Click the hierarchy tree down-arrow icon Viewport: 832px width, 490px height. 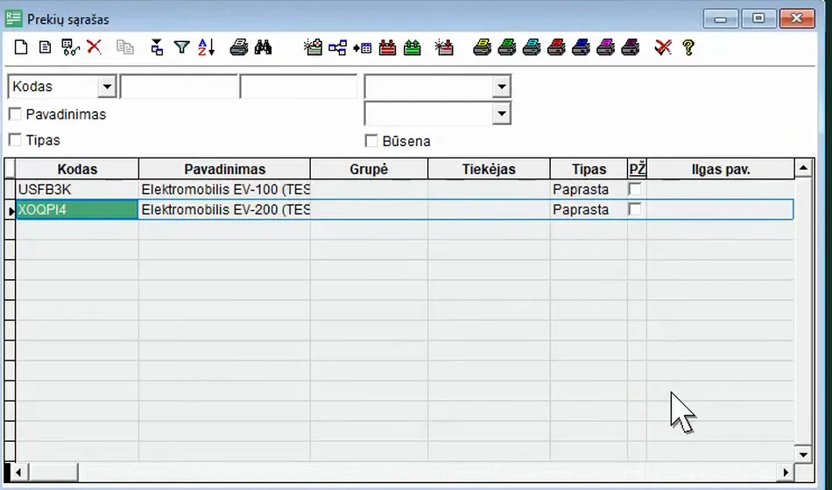(157, 47)
